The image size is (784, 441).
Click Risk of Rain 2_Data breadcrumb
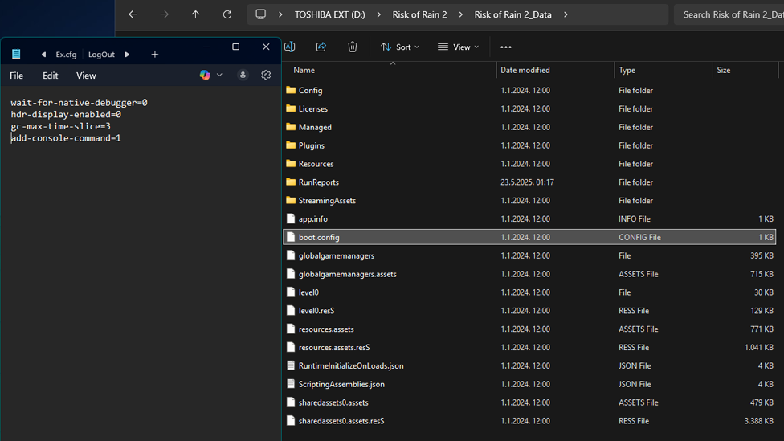[x=513, y=14]
